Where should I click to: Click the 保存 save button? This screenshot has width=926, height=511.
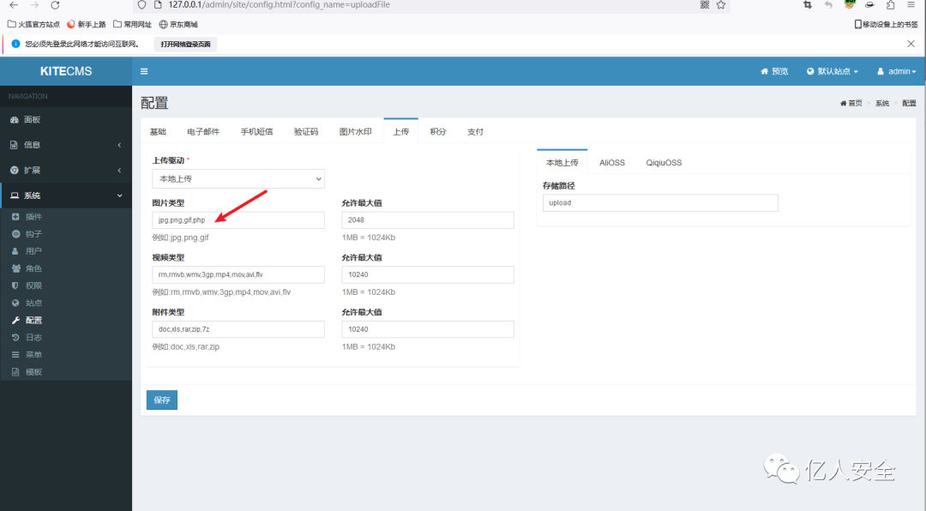tap(162, 400)
